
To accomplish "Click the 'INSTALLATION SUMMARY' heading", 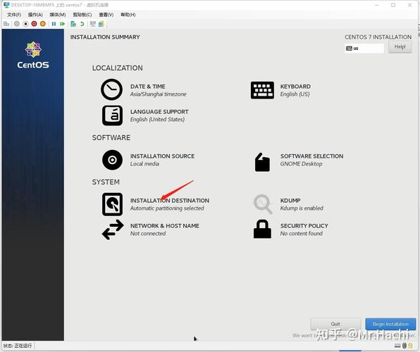I will [105, 37].
